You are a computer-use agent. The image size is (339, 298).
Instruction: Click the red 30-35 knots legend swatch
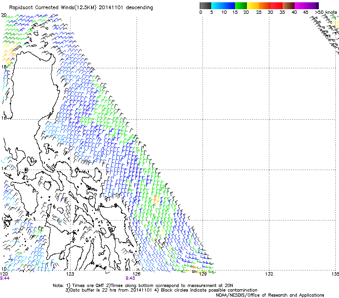pos(277,6)
